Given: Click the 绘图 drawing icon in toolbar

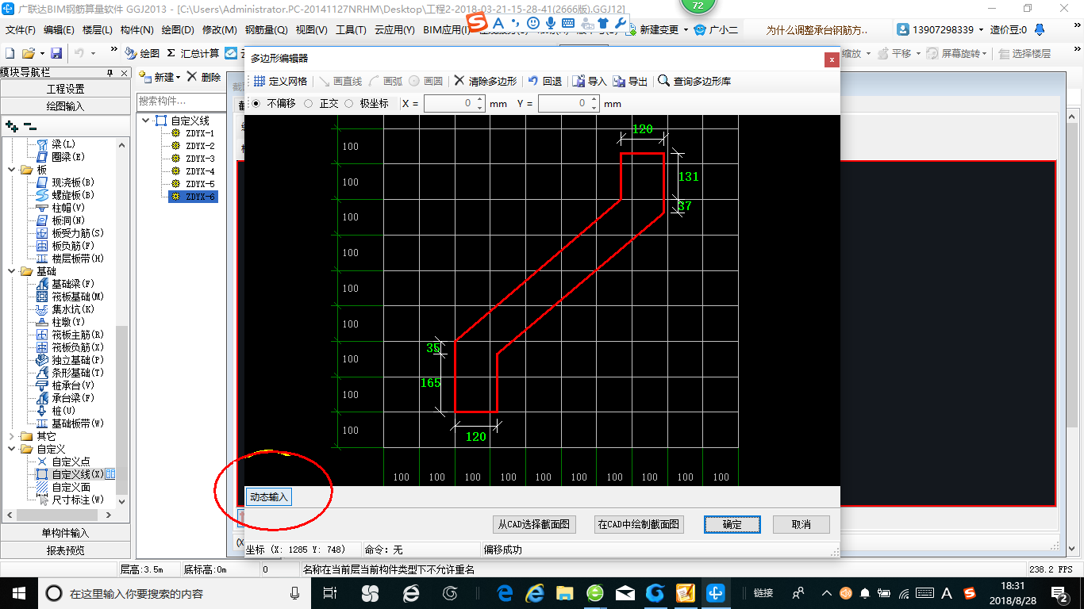Looking at the screenshot, I should tap(131, 53).
